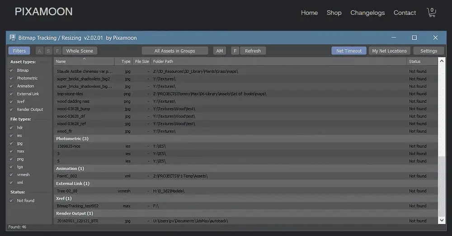Sort by the File Size column header
The image size is (452, 236).
(x=141, y=61)
